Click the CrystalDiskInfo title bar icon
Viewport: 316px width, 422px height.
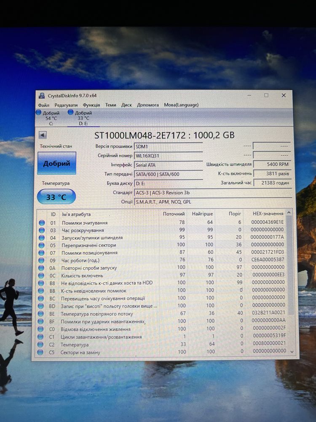point(42,95)
